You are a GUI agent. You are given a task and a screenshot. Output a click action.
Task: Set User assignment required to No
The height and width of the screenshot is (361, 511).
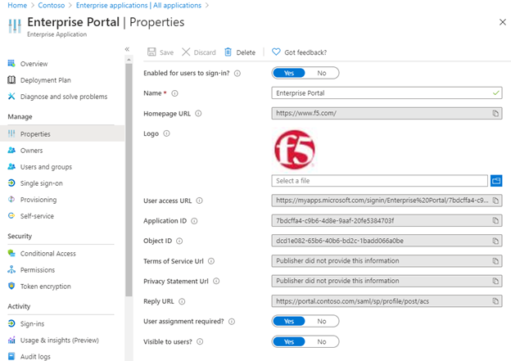point(322,321)
